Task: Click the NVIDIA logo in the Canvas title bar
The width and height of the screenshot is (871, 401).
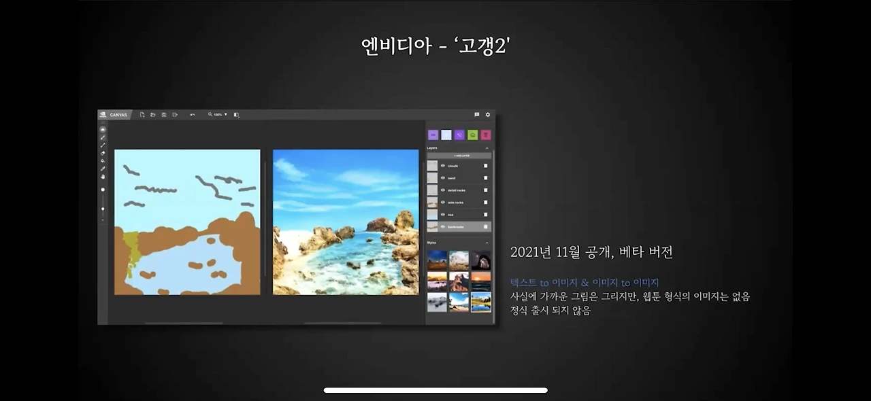Action: pyautogui.click(x=103, y=114)
